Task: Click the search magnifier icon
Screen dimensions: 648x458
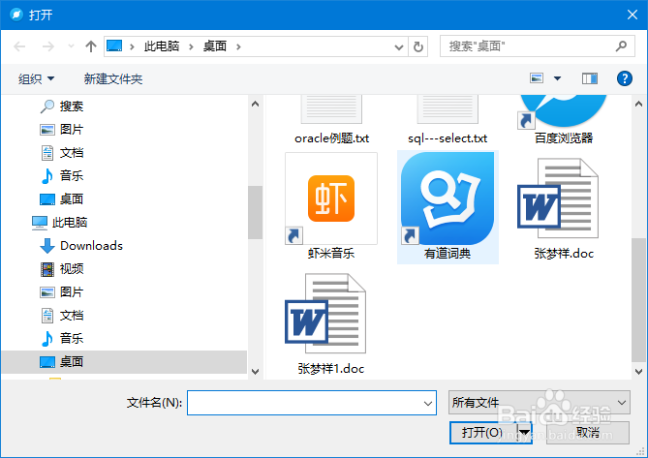Action: click(x=621, y=46)
